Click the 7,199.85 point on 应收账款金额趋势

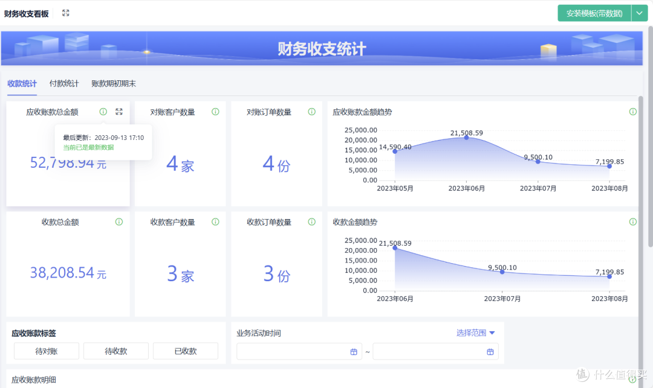[609, 166]
